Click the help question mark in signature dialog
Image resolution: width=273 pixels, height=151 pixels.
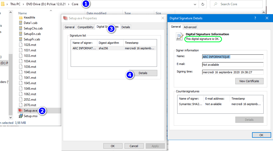[x=255, y=18]
